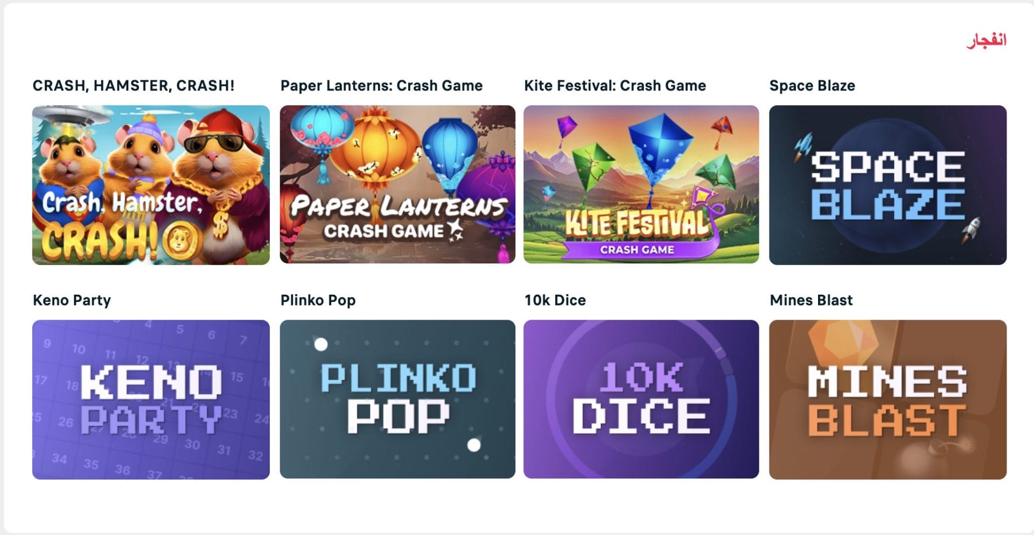
Task: Open the Space Blaze game tile
Action: [x=888, y=185]
